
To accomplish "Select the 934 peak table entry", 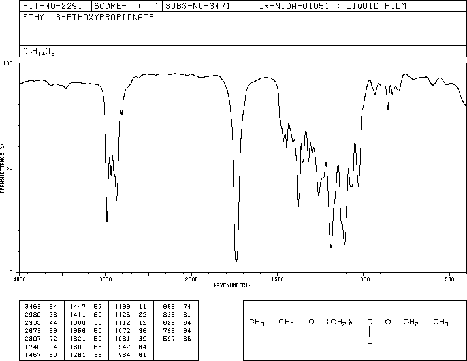I will 133,354.
